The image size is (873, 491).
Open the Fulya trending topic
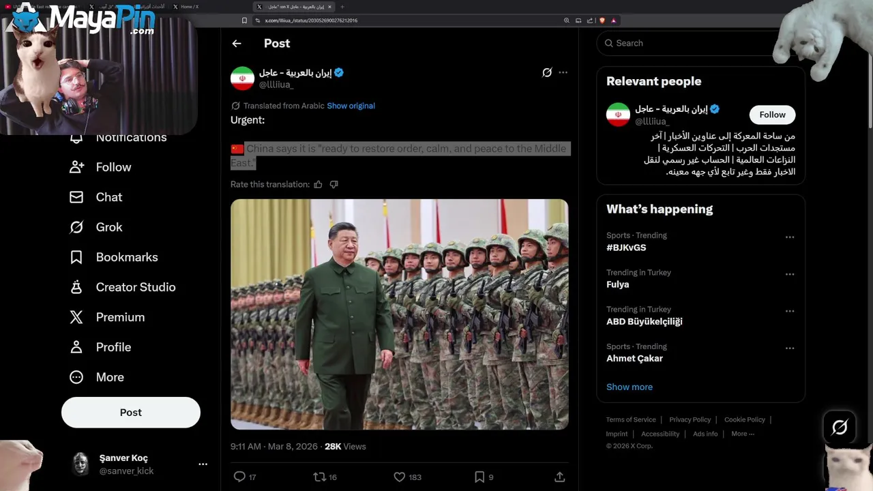pyautogui.click(x=618, y=284)
